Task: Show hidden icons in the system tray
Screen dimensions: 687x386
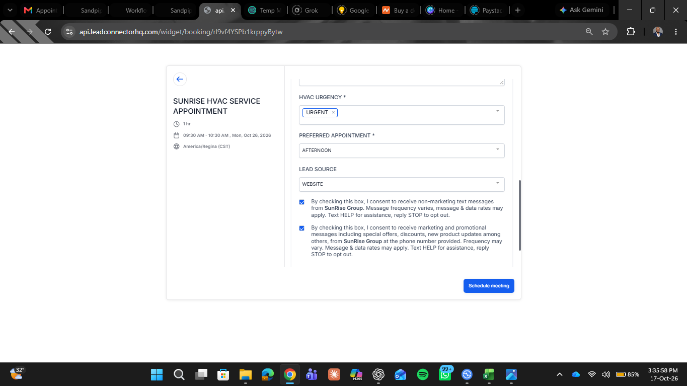Action: tap(559, 374)
